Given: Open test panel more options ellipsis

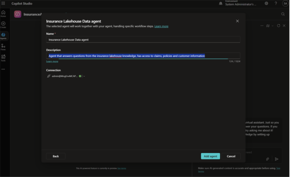Looking at the screenshot, I should pyautogui.click(x=262, y=26).
